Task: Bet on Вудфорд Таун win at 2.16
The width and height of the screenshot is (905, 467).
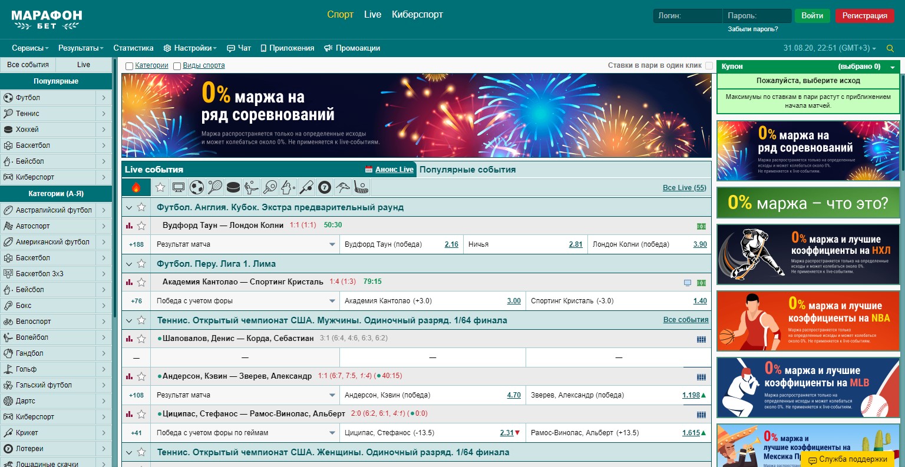Action: click(451, 244)
